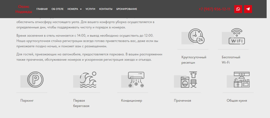This screenshot has height=118, width=270.
Task: Click the 24-hour clock reception icon
Action: click(196, 36)
